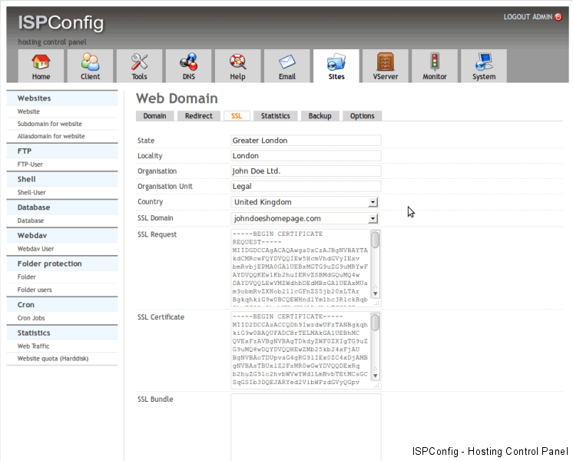Open Subdomain for website link
The width and height of the screenshot is (573, 461).
click(50, 124)
